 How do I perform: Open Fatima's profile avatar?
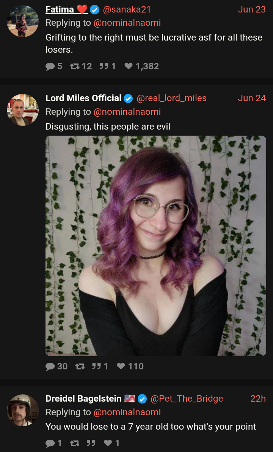(22, 21)
